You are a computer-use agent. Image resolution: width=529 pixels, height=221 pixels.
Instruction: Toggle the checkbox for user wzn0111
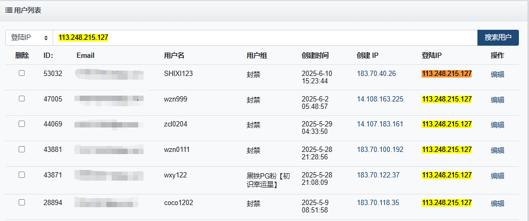(x=22, y=149)
